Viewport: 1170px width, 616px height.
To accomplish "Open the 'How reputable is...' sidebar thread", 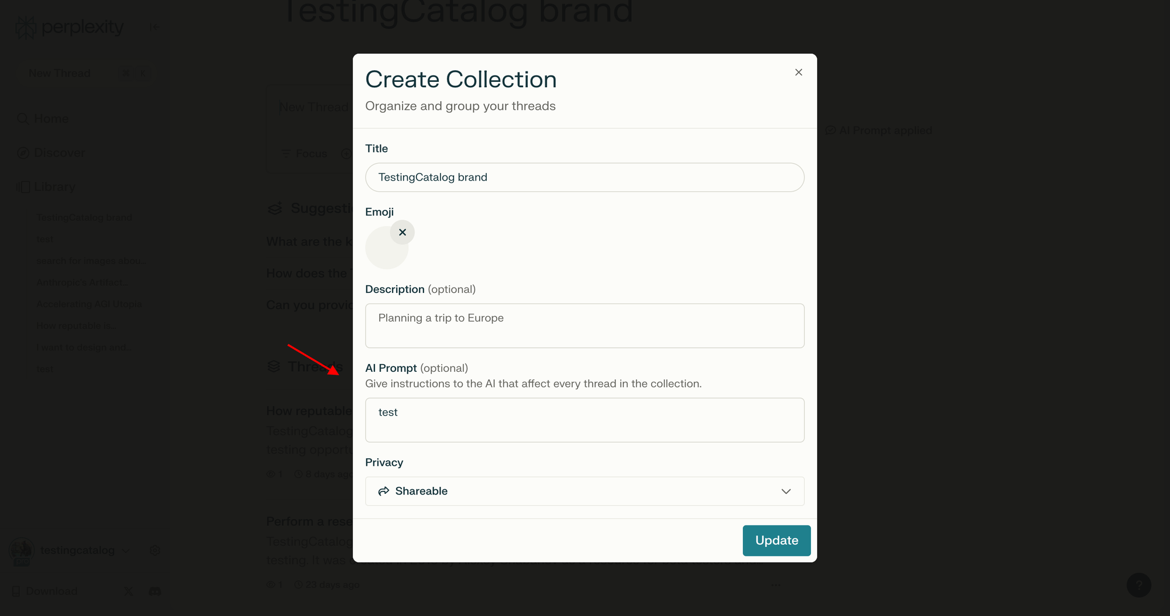I will (77, 326).
